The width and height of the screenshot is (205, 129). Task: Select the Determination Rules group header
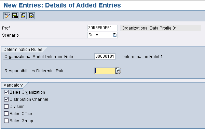23,50
